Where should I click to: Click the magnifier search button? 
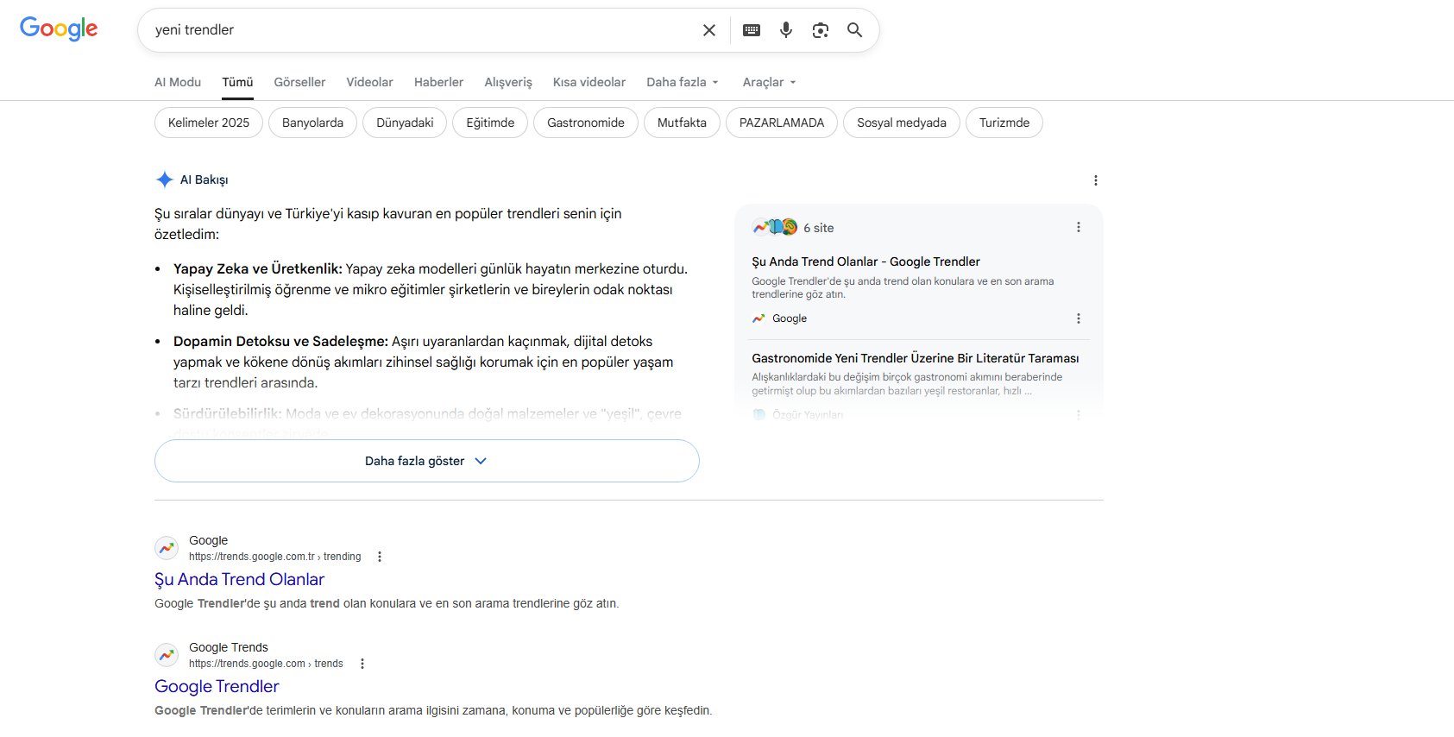point(854,30)
